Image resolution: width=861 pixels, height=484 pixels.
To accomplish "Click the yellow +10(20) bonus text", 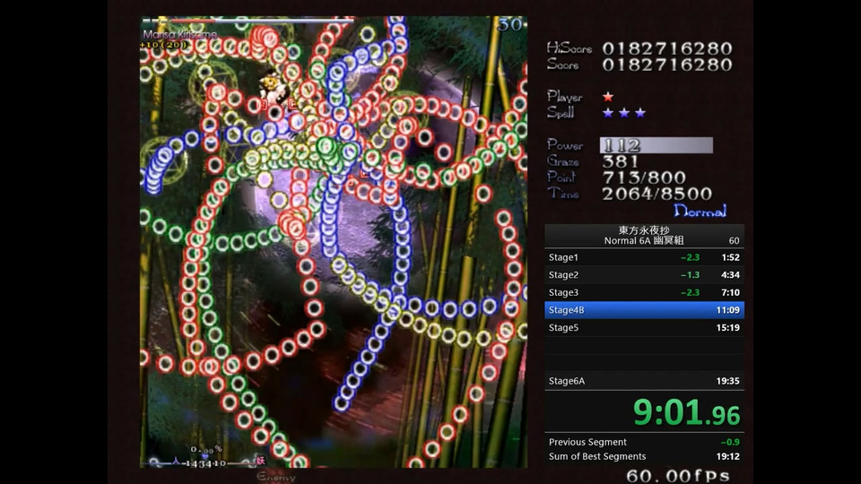I will pos(163,45).
